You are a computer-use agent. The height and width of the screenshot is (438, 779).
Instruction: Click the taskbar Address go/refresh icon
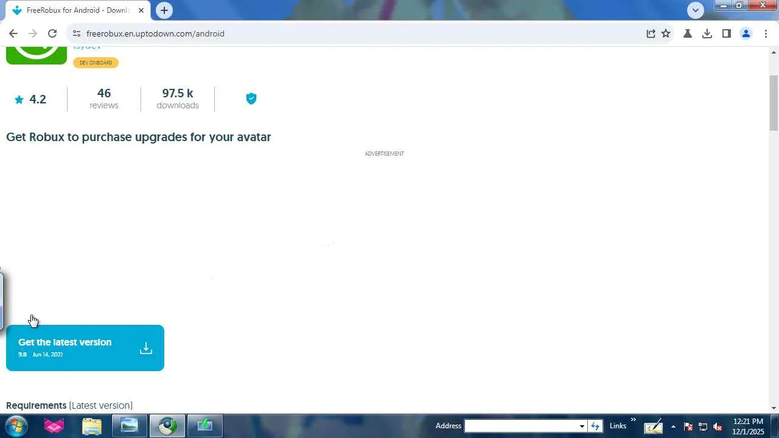(x=595, y=426)
